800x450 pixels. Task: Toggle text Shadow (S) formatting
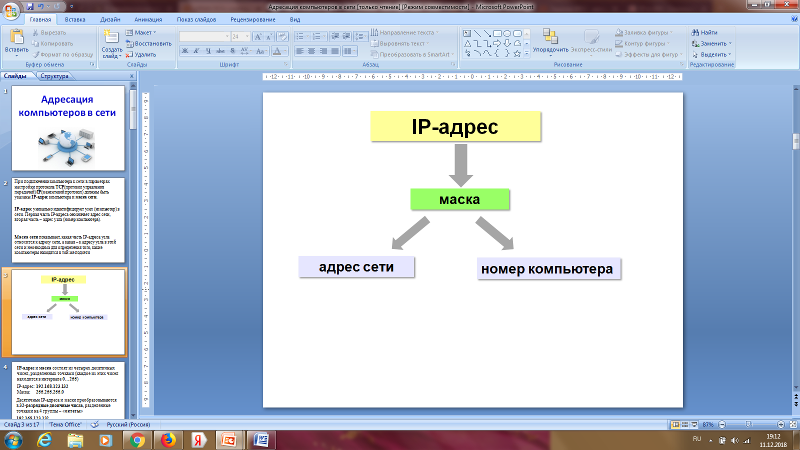click(232, 51)
